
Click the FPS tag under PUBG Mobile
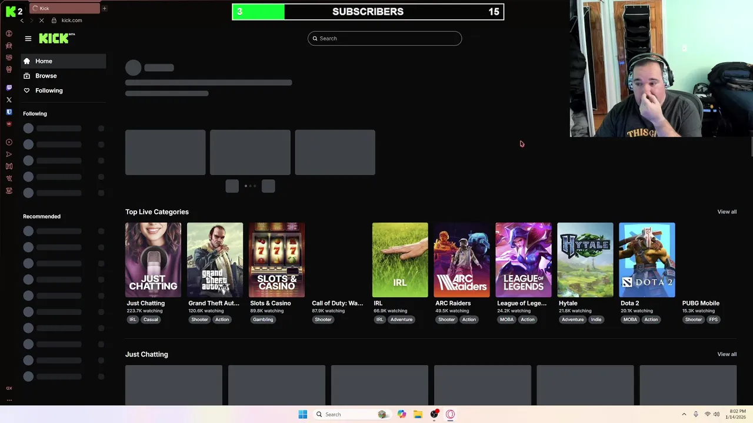pyautogui.click(x=714, y=320)
